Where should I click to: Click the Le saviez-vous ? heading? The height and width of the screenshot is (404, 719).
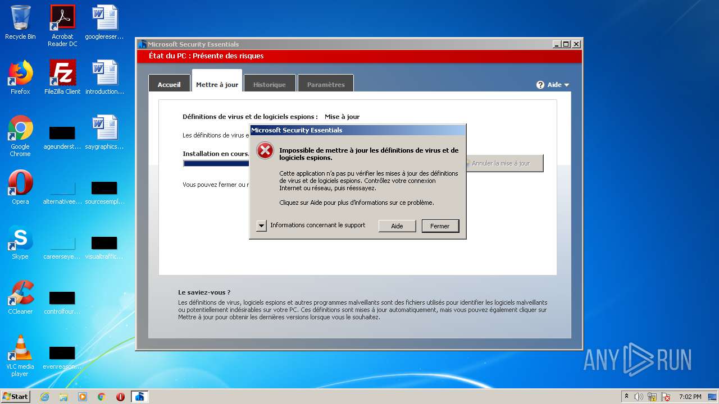coord(204,292)
